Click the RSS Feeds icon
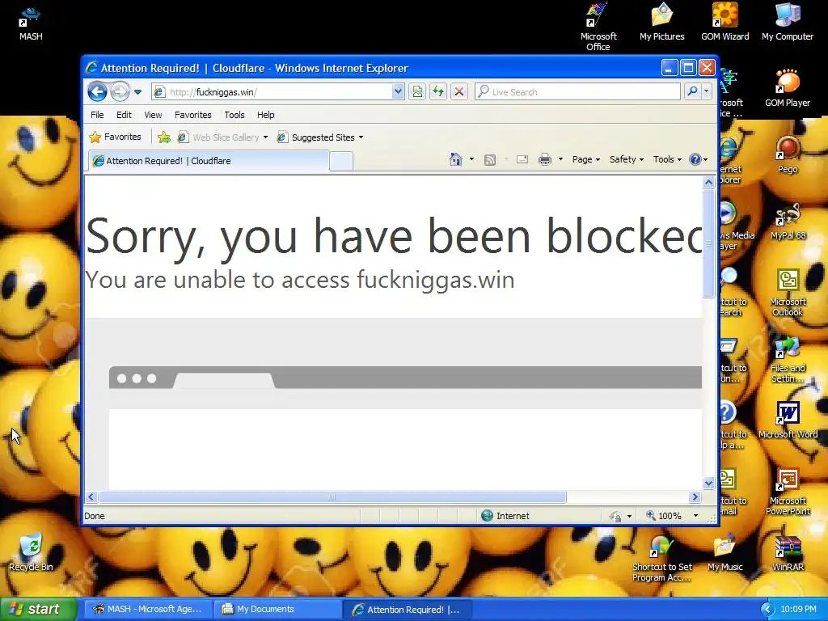Viewport: 828px width, 621px height. pos(490,159)
